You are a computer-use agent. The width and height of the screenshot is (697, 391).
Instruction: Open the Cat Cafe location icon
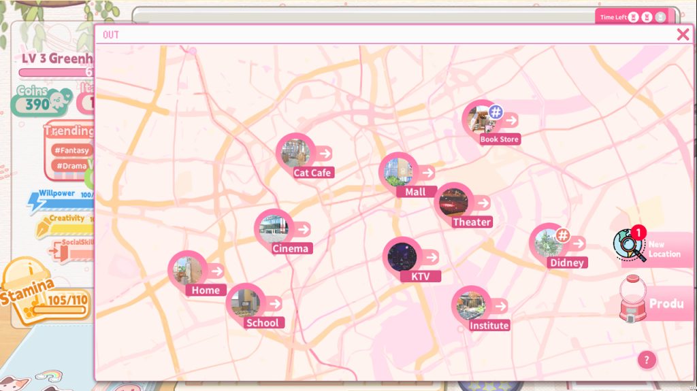(295, 152)
